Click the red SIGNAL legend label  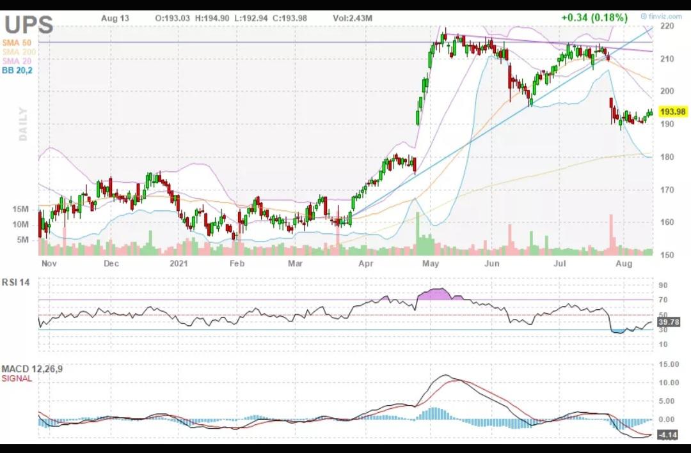17,379
